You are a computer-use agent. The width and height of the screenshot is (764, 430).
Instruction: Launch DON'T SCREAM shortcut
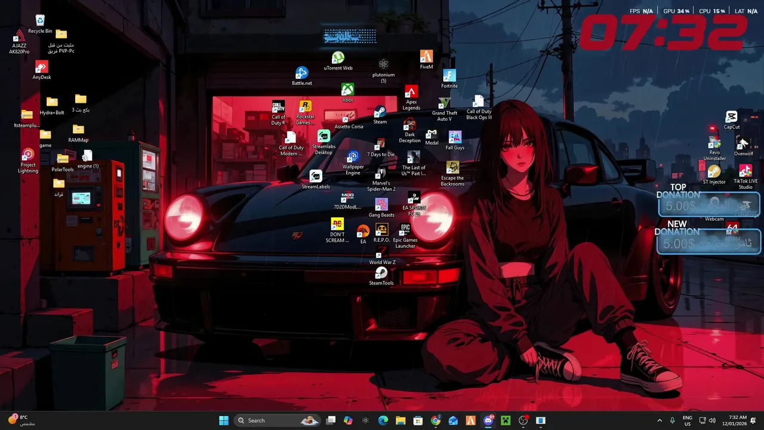[337, 231]
